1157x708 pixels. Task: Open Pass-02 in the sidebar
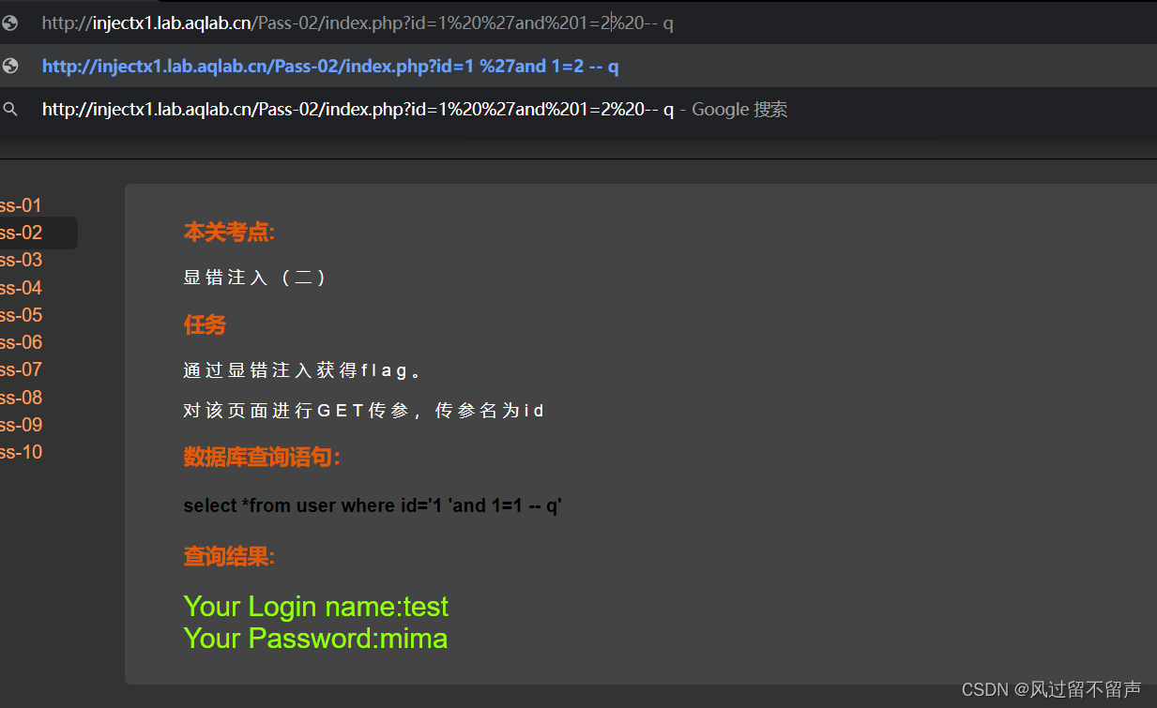click(x=21, y=233)
